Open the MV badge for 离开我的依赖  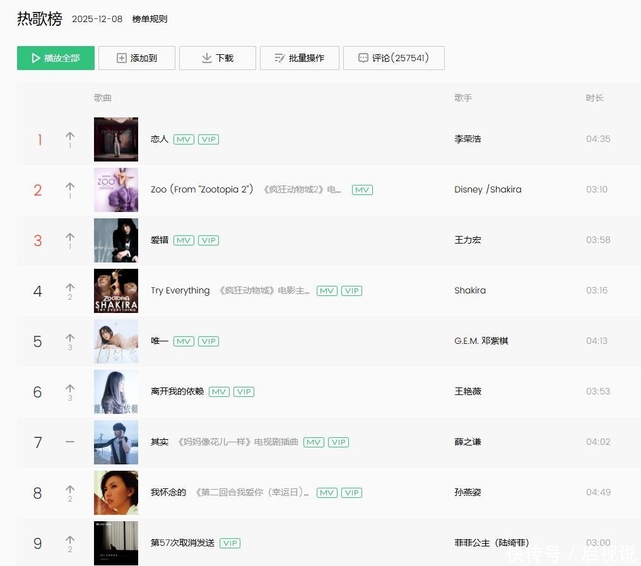[219, 392]
